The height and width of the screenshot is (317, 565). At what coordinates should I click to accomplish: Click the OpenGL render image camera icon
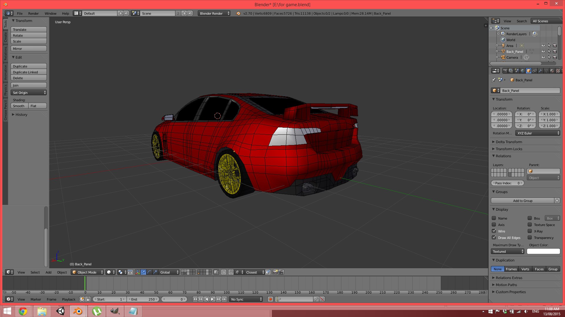coord(275,272)
